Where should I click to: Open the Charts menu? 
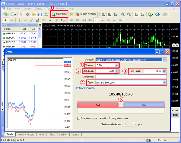click(38, 9)
